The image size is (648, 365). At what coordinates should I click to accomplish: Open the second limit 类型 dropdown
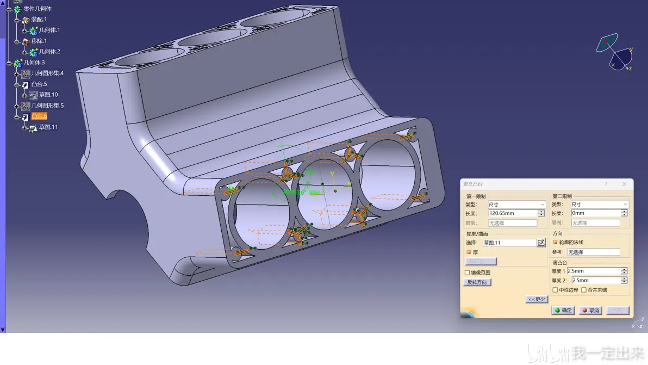(x=599, y=205)
